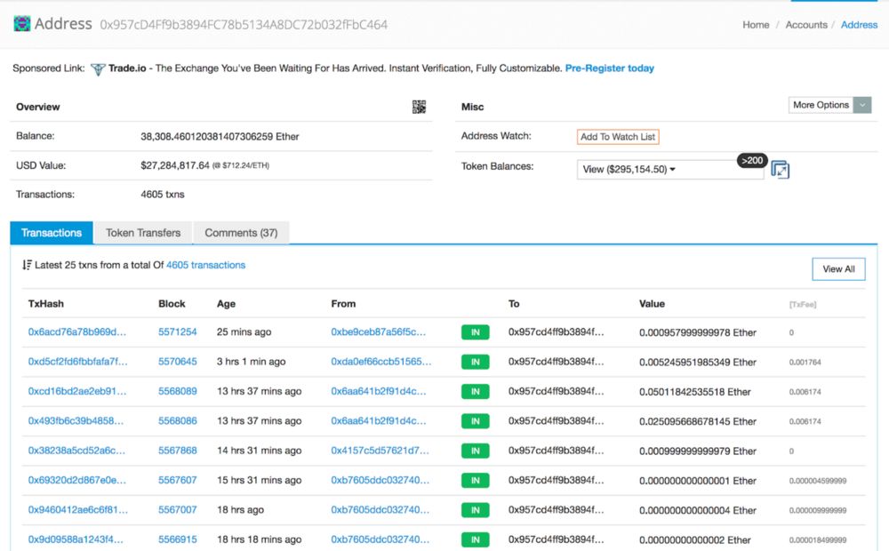The height and width of the screenshot is (551, 889).
Task: Click value 0.05011842535518 Ether
Action: click(x=694, y=392)
